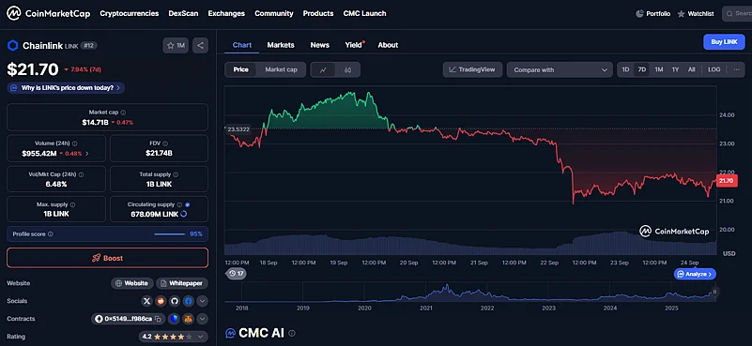Click the Analyze button below chart
Screen dimensions: 752x346
coord(695,274)
